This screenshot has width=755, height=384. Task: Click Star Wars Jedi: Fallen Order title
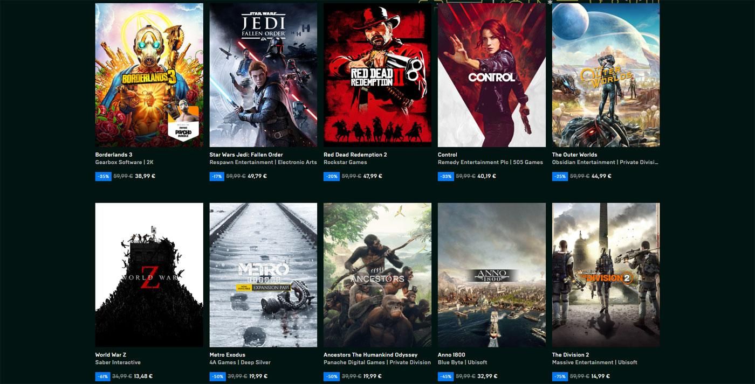(246, 155)
